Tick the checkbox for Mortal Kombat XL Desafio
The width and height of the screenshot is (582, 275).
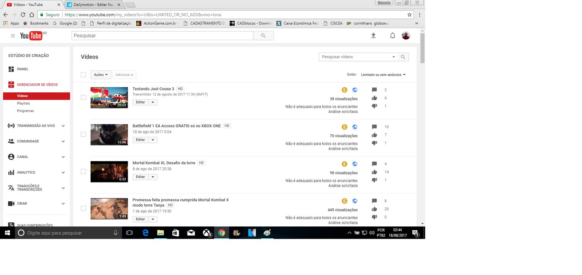(x=83, y=171)
